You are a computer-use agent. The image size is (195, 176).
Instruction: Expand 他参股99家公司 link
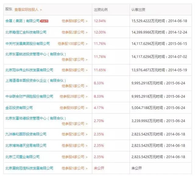click(x=73, y=108)
